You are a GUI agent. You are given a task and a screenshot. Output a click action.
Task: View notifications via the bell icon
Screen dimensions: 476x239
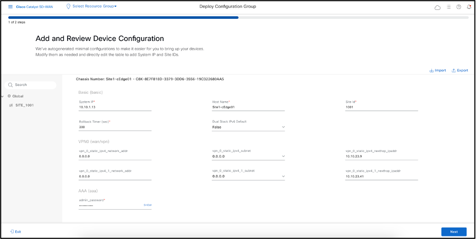(x=468, y=7)
